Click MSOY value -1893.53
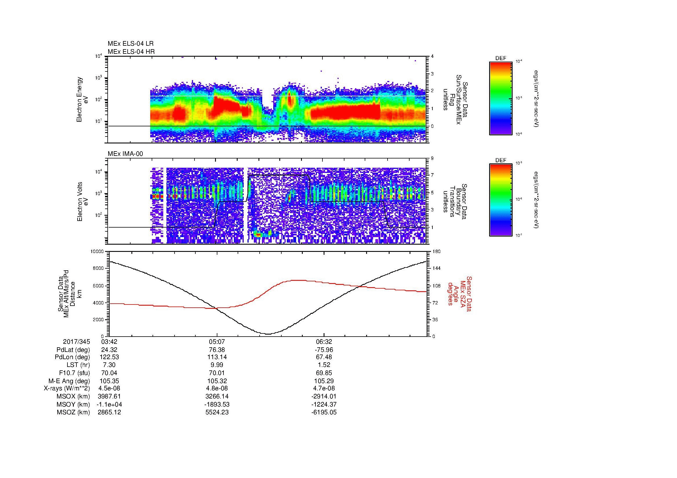The height and width of the screenshot is (478, 677). point(217,404)
